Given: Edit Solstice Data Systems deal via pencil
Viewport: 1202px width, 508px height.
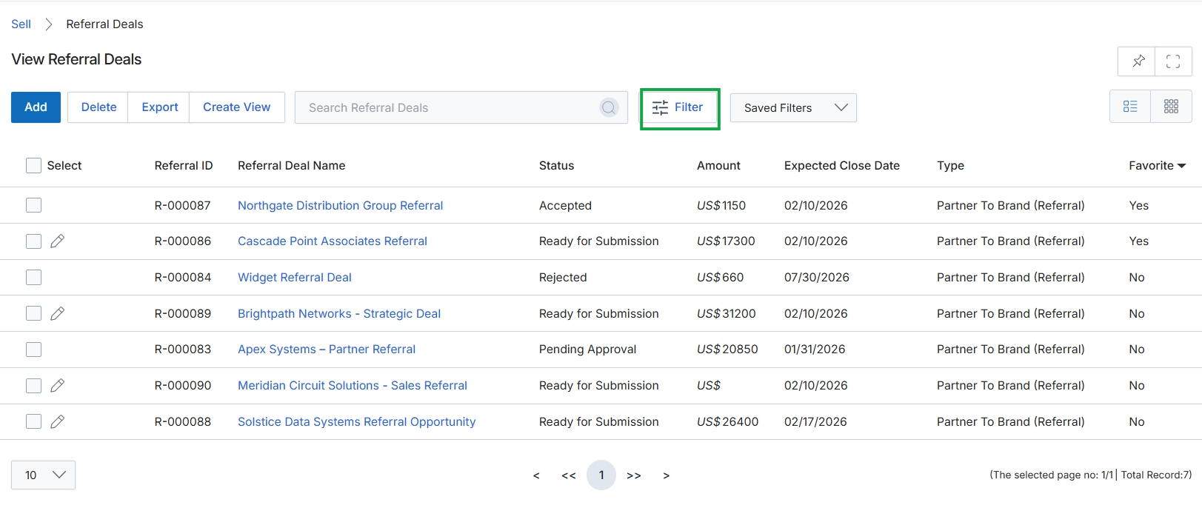Looking at the screenshot, I should [57, 421].
